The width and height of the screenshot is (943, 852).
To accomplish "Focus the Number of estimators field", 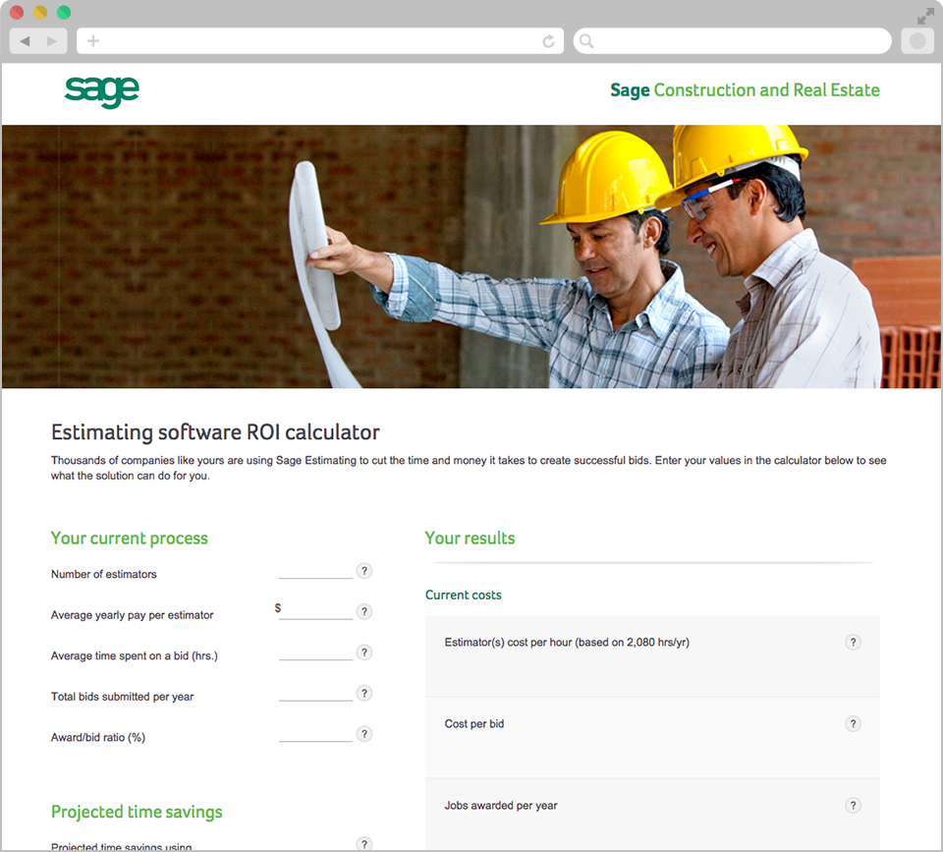I will (x=315, y=572).
